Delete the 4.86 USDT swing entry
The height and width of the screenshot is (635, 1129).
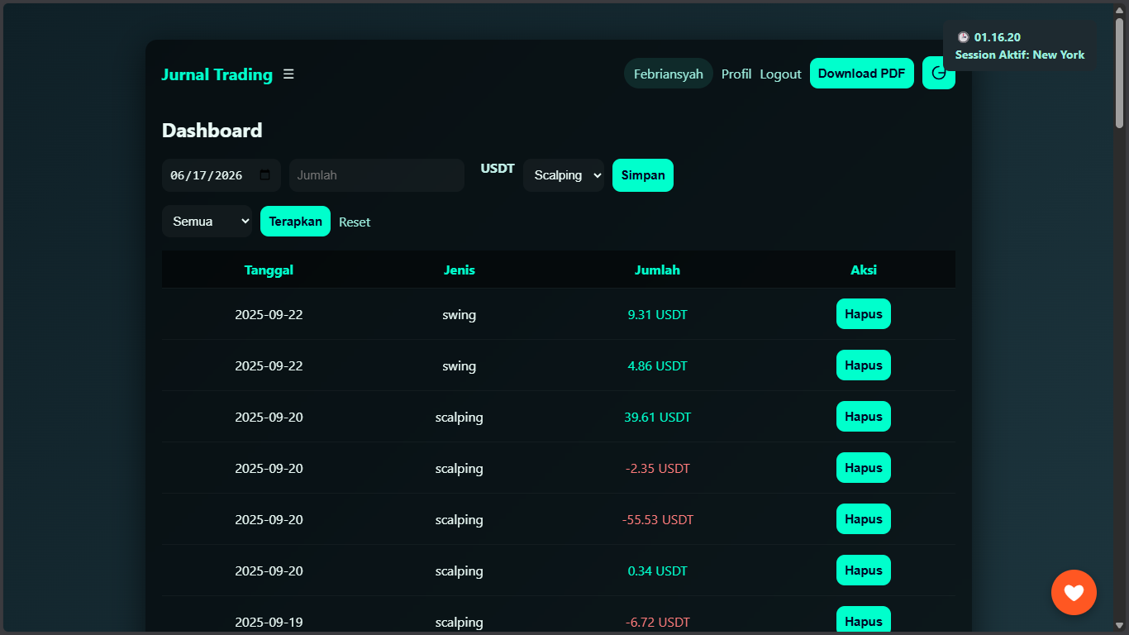(x=864, y=365)
